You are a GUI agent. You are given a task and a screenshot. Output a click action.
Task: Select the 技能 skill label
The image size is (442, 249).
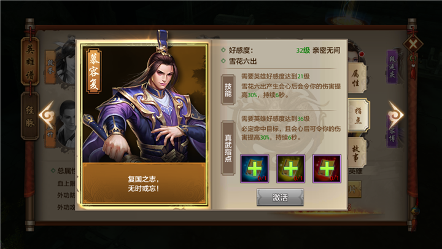[x=228, y=90]
